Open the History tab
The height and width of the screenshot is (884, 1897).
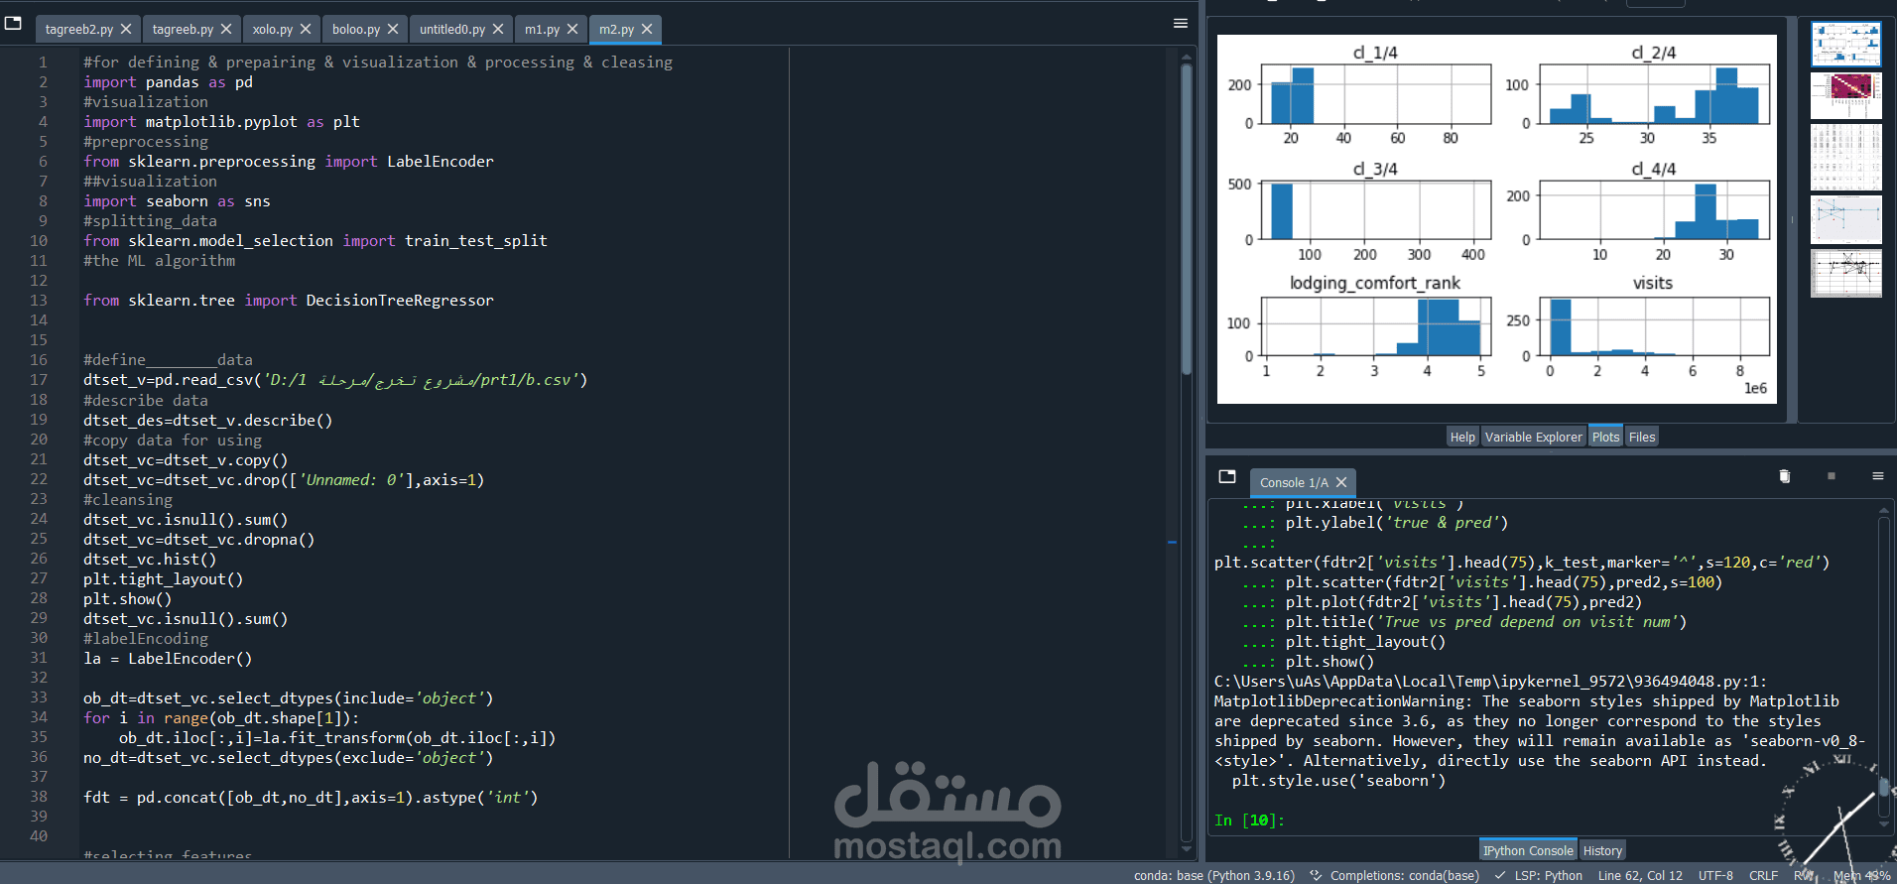coord(1602,850)
